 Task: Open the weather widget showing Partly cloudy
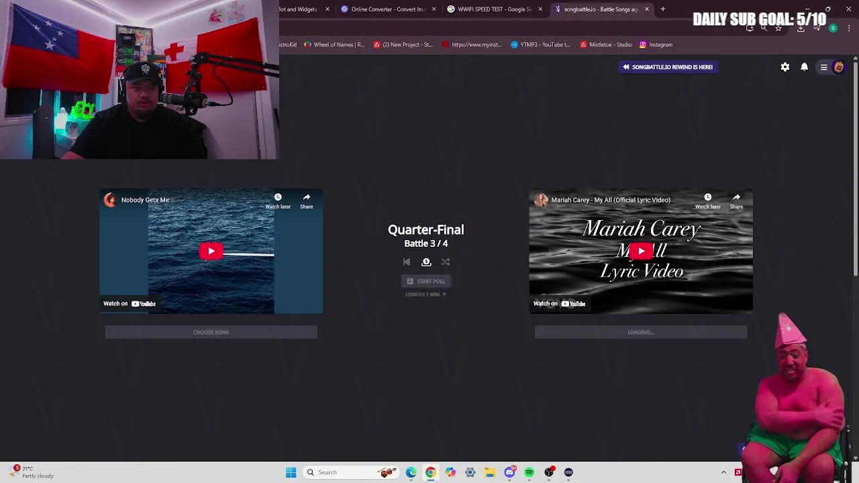[x=30, y=472]
